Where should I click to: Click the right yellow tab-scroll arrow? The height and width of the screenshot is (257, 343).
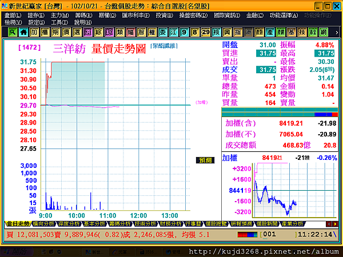click(x=335, y=224)
